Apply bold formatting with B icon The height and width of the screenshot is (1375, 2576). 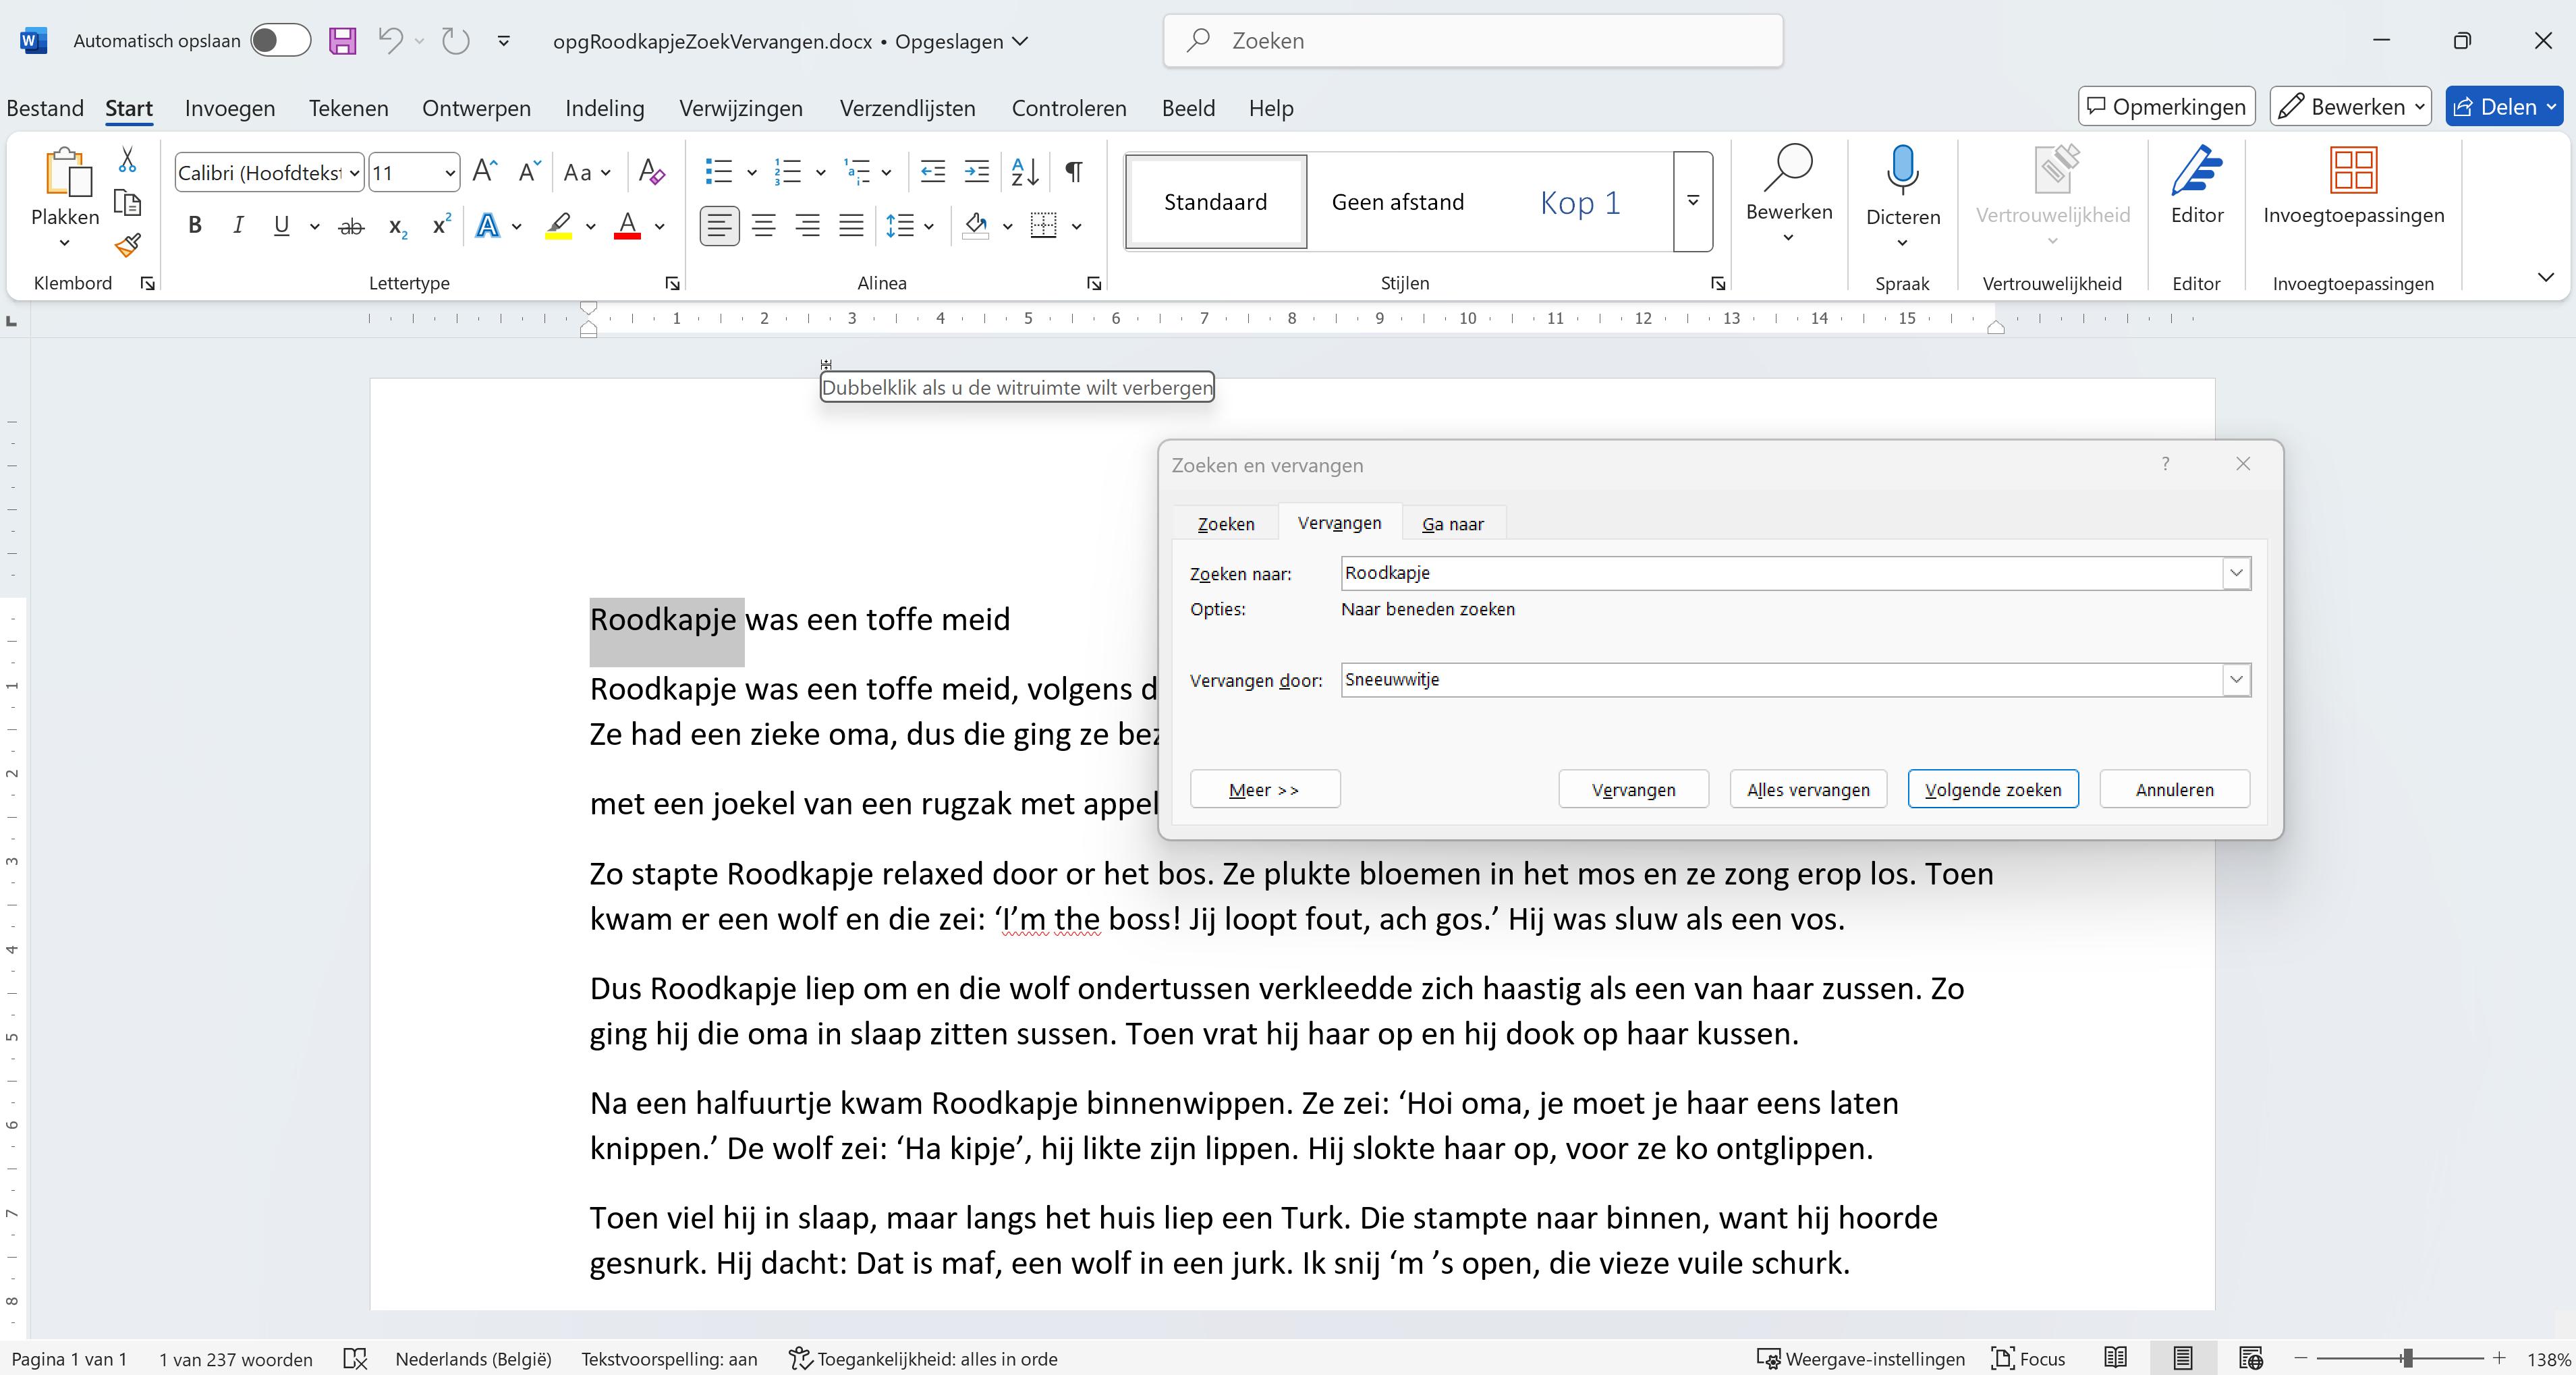[195, 226]
